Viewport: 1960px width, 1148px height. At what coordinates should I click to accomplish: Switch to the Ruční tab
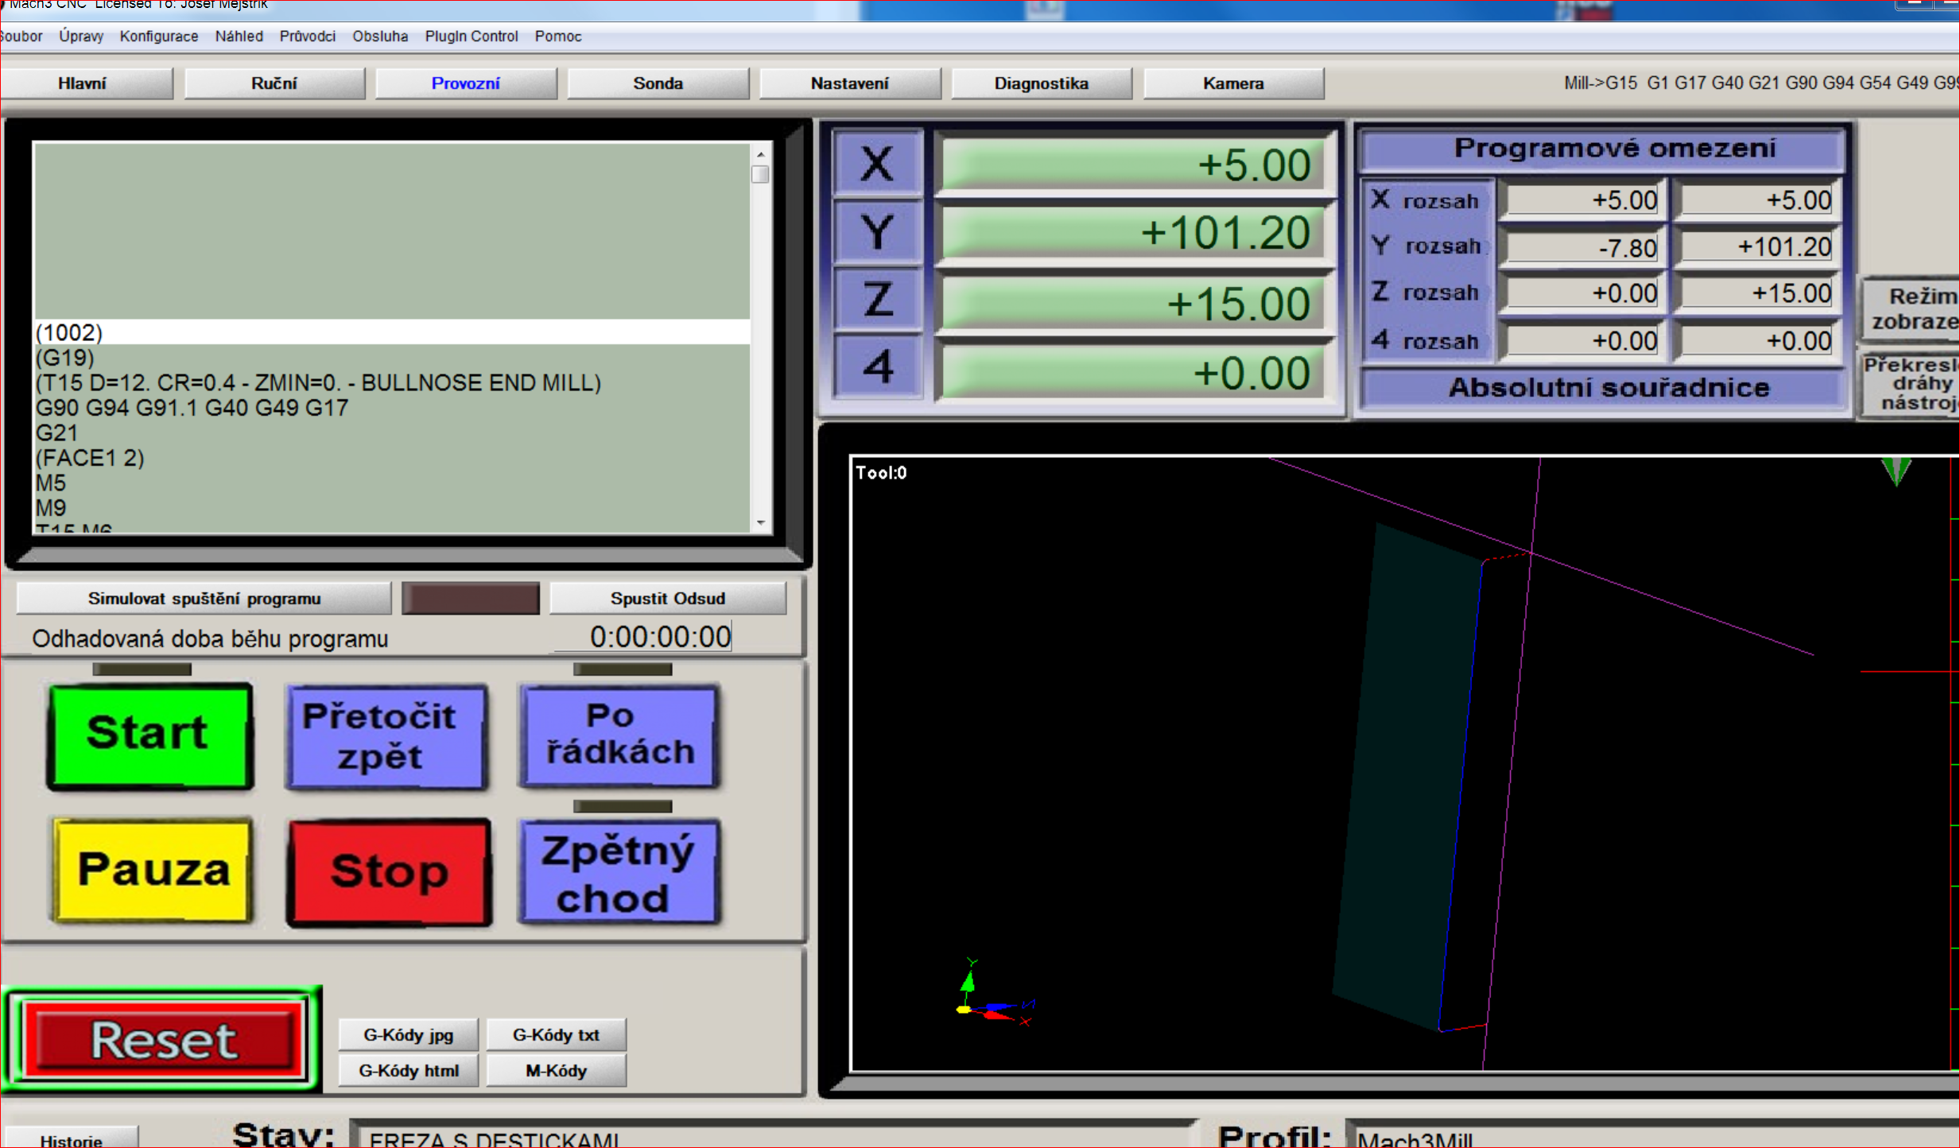274,83
